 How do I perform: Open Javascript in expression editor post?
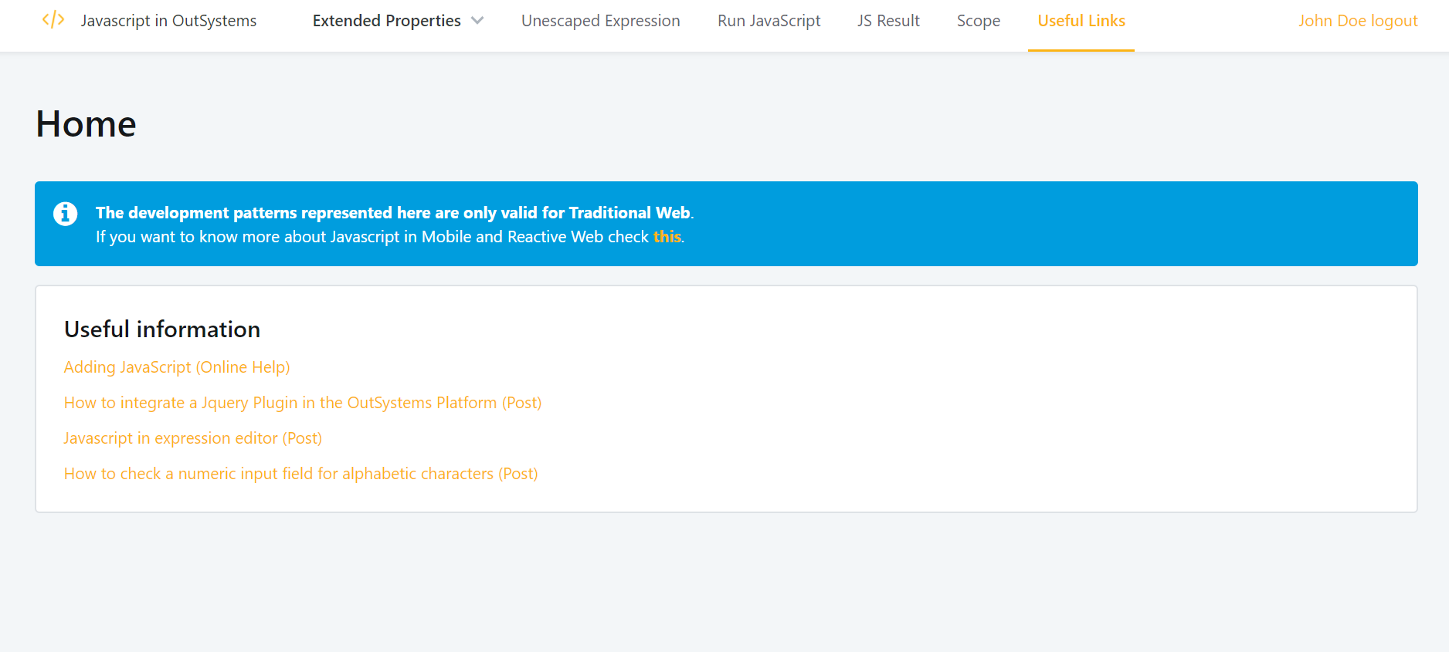(193, 438)
